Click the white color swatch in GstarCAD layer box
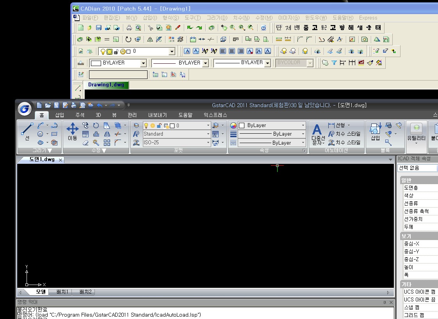 173,126
